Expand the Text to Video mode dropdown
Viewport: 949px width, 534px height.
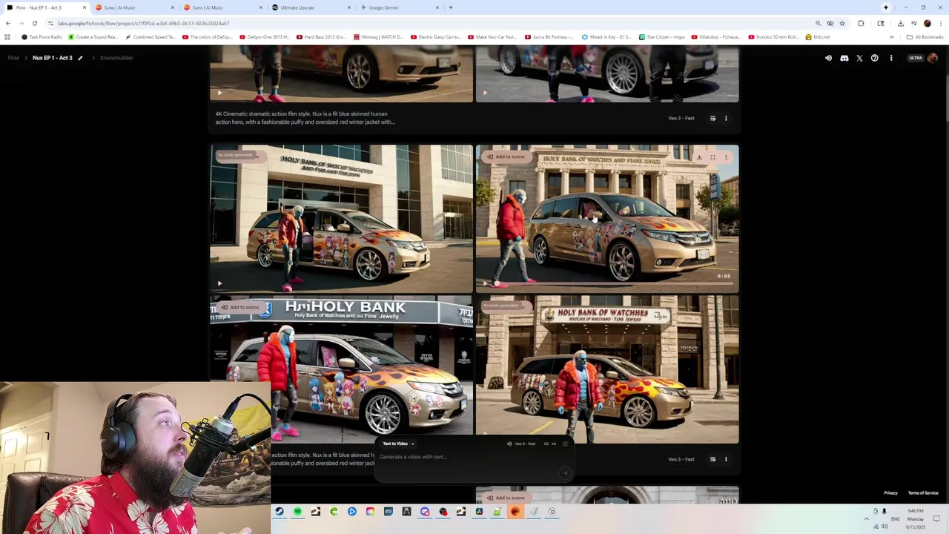398,444
